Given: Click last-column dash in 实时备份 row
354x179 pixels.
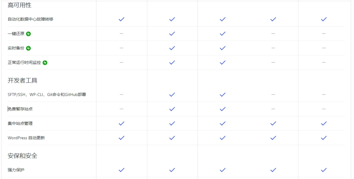Looking at the screenshot, I should tap(324, 48).
